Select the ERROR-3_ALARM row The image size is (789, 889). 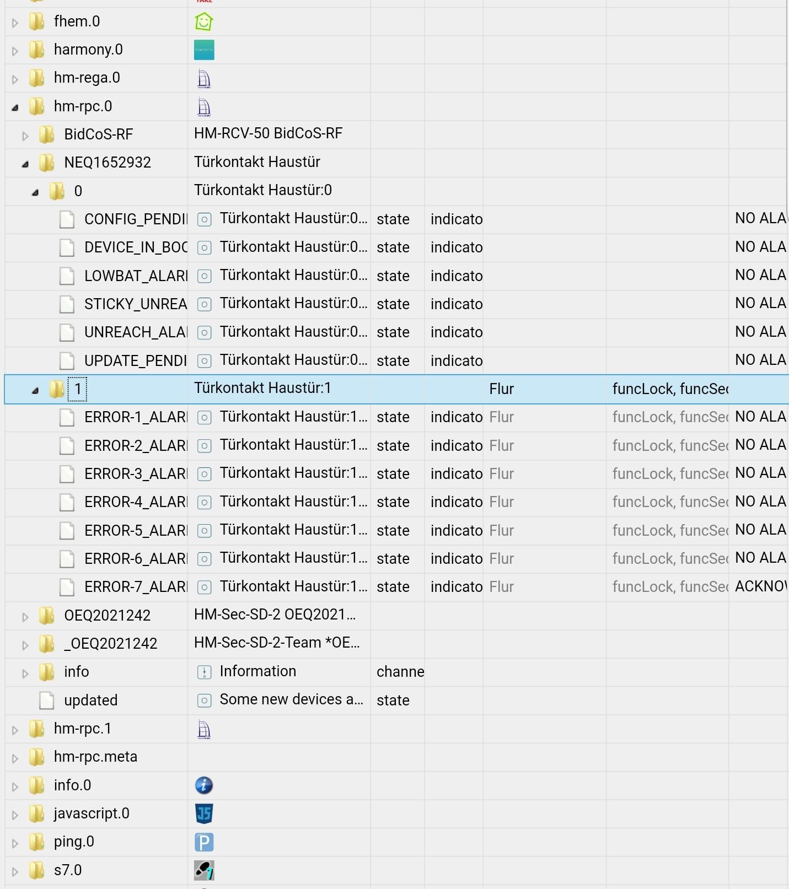pos(396,473)
